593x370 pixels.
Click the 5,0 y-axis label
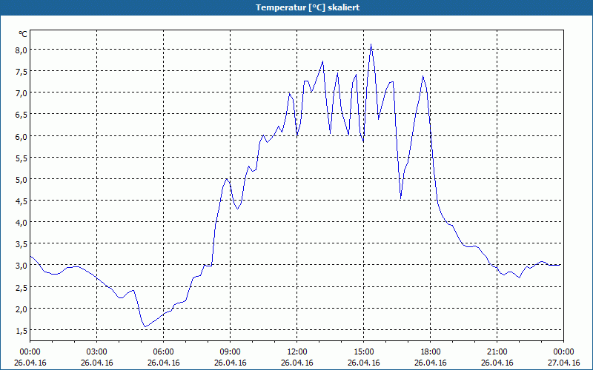(x=21, y=179)
